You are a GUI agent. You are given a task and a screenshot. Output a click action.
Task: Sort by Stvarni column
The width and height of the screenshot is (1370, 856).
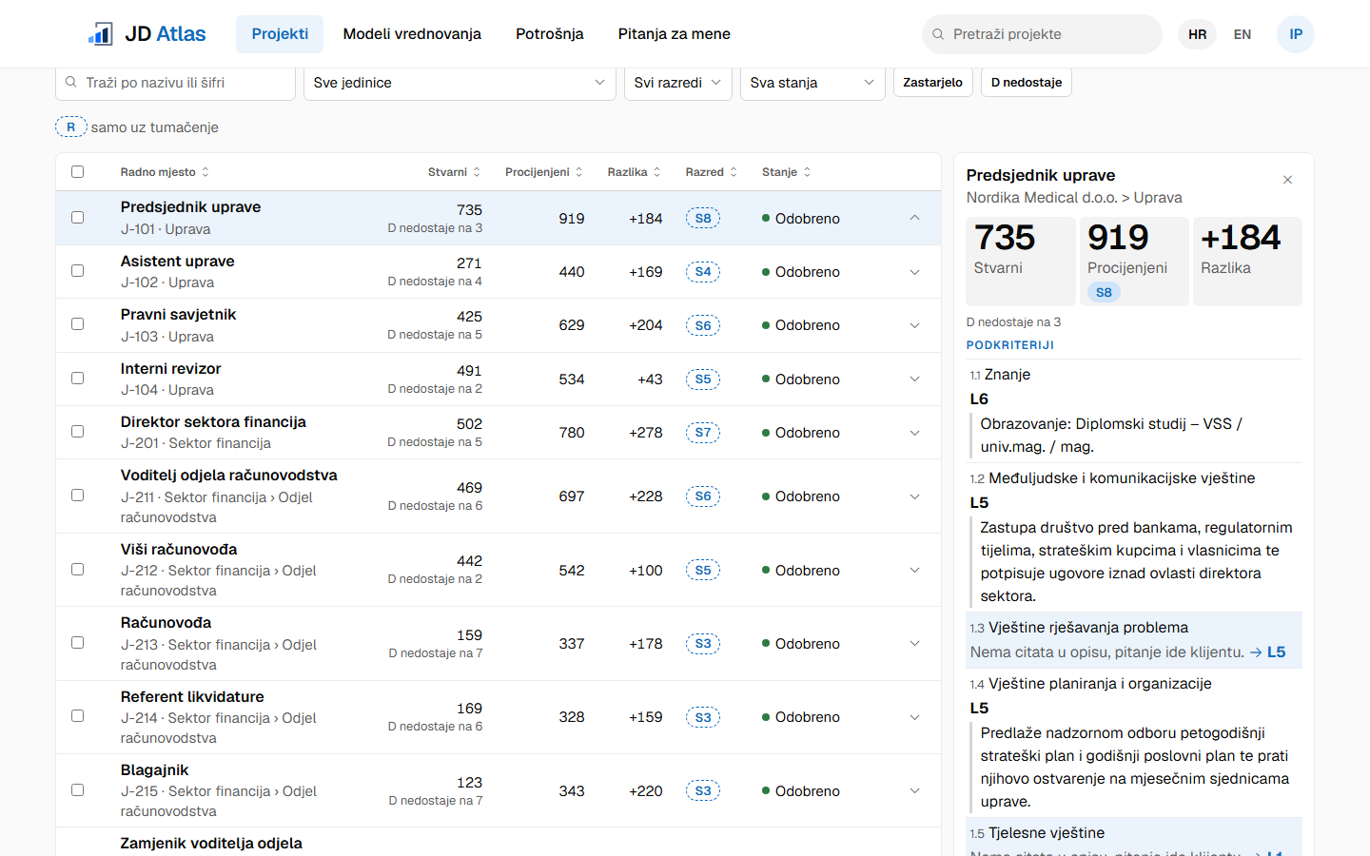[454, 172]
